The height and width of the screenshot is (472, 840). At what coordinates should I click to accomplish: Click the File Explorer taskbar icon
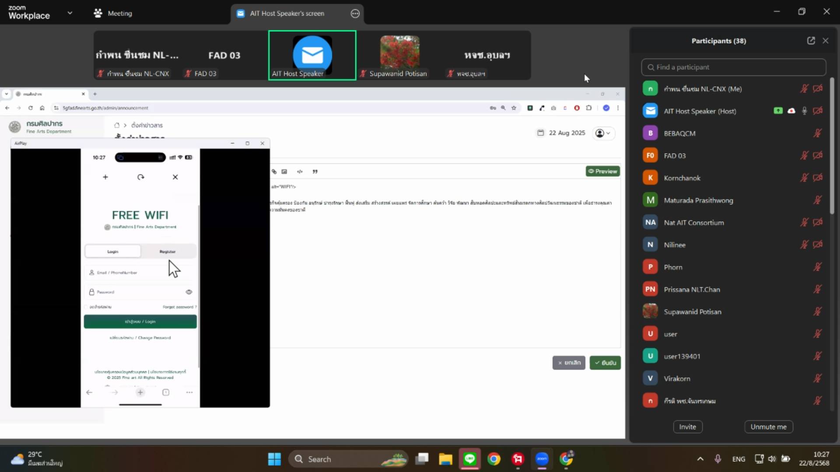pyautogui.click(x=445, y=459)
